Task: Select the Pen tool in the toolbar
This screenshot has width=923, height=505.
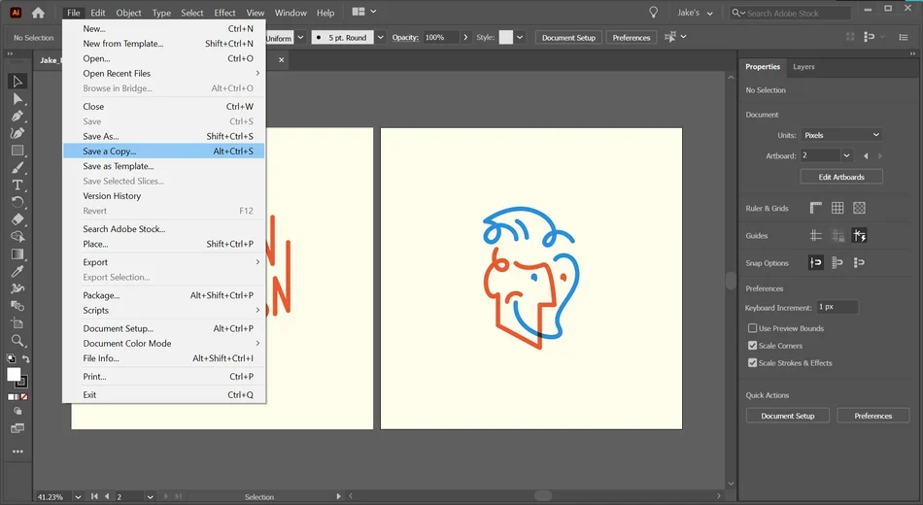Action: click(17, 116)
